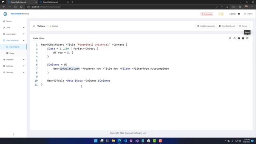Open GitHub Desktop from the taskbar
This screenshot has width=256, height=144.
131,141
